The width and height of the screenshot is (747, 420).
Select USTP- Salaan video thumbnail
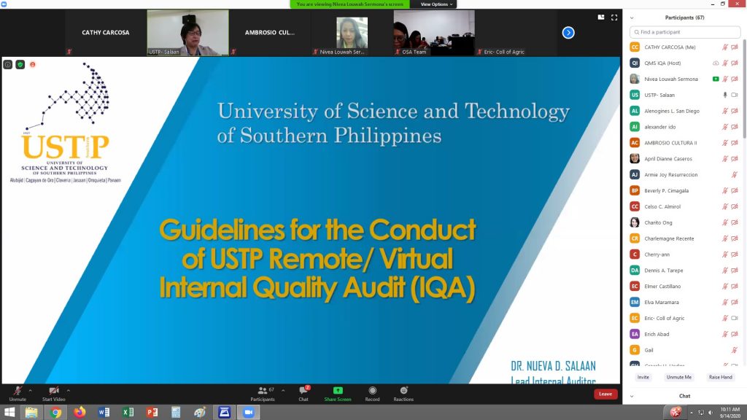pyautogui.click(x=187, y=32)
